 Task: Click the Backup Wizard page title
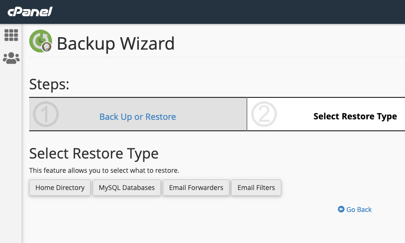(x=116, y=43)
